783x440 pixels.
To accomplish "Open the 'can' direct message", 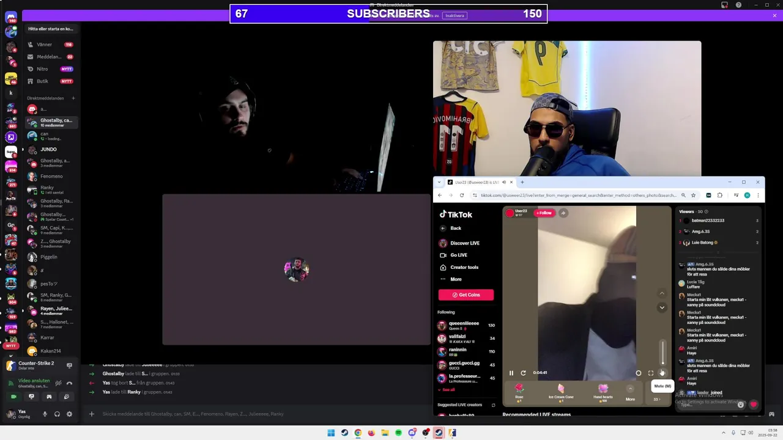I will click(50, 136).
